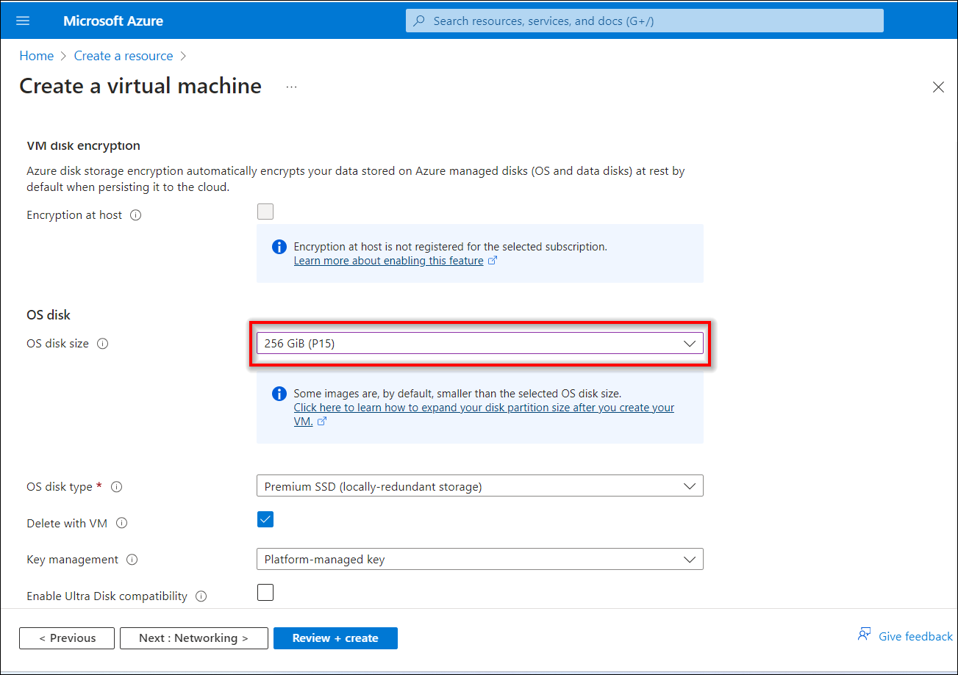The image size is (958, 675).
Task: Click the ellipsis beside Create a virtual machine
Action: point(292,87)
